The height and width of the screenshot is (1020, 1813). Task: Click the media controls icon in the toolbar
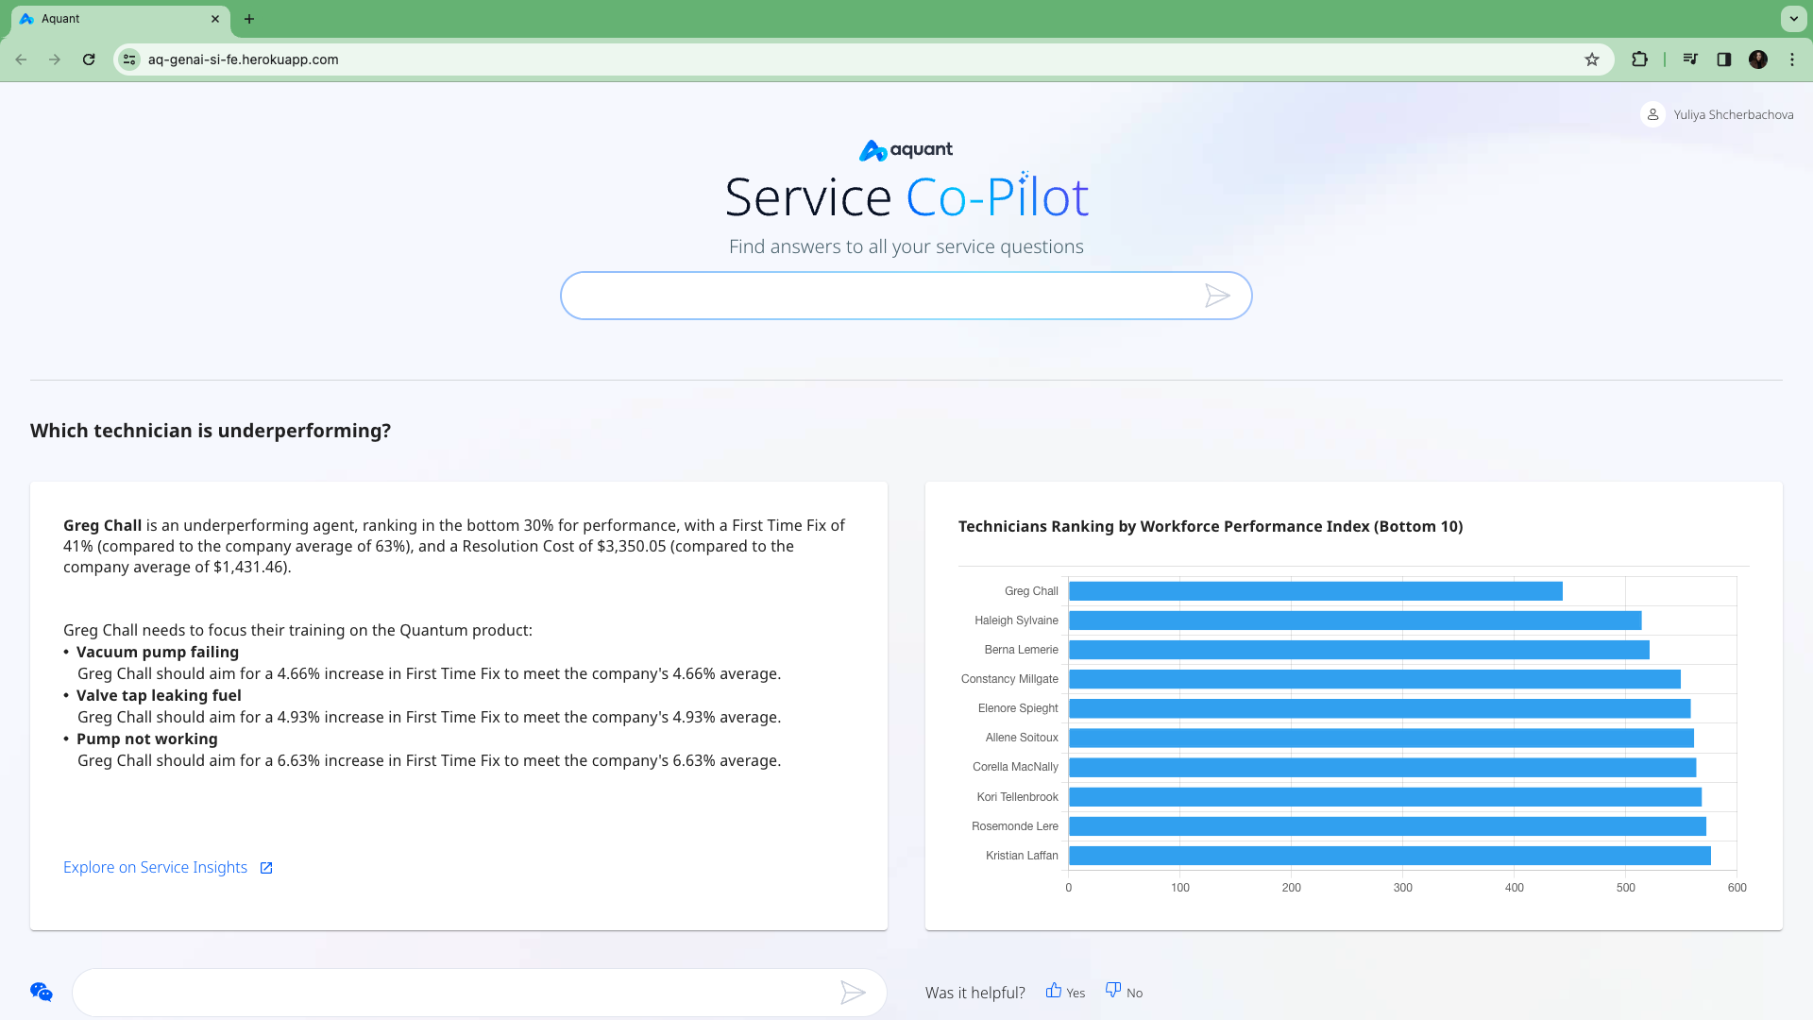pos(1690,59)
